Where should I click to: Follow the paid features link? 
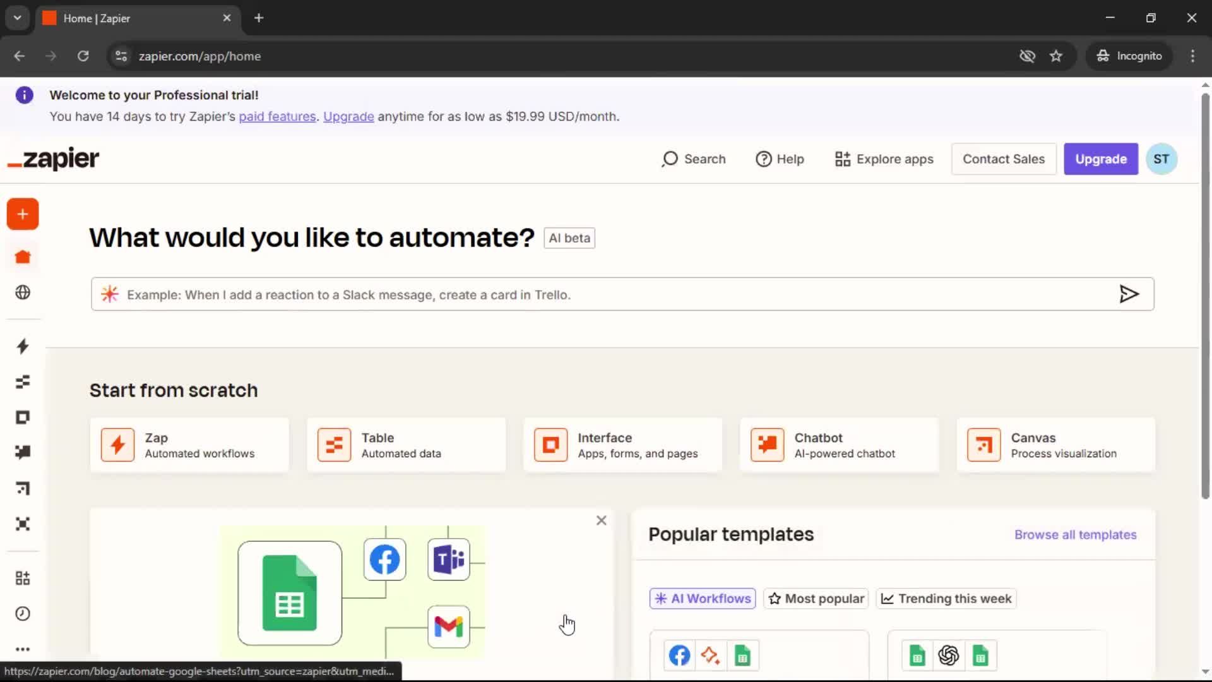pos(277,117)
